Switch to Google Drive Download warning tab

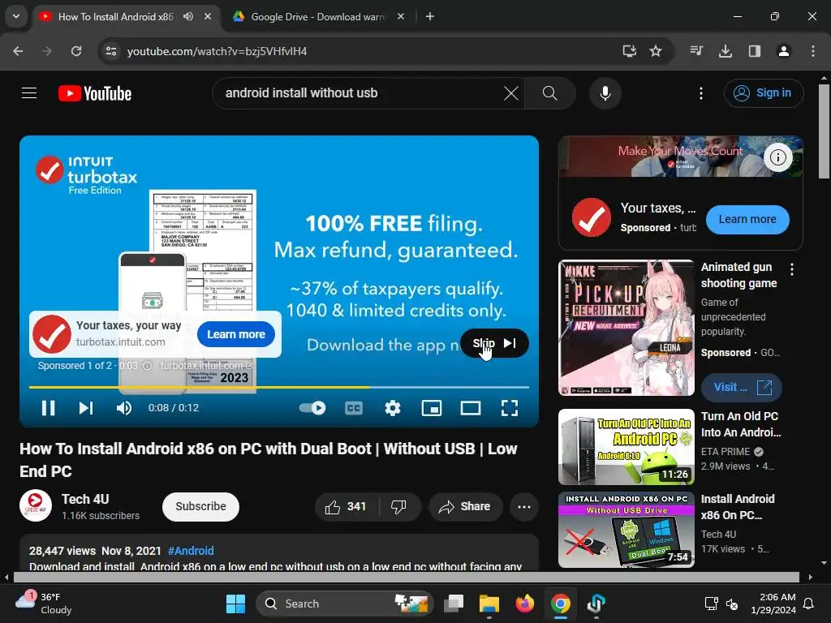click(318, 16)
